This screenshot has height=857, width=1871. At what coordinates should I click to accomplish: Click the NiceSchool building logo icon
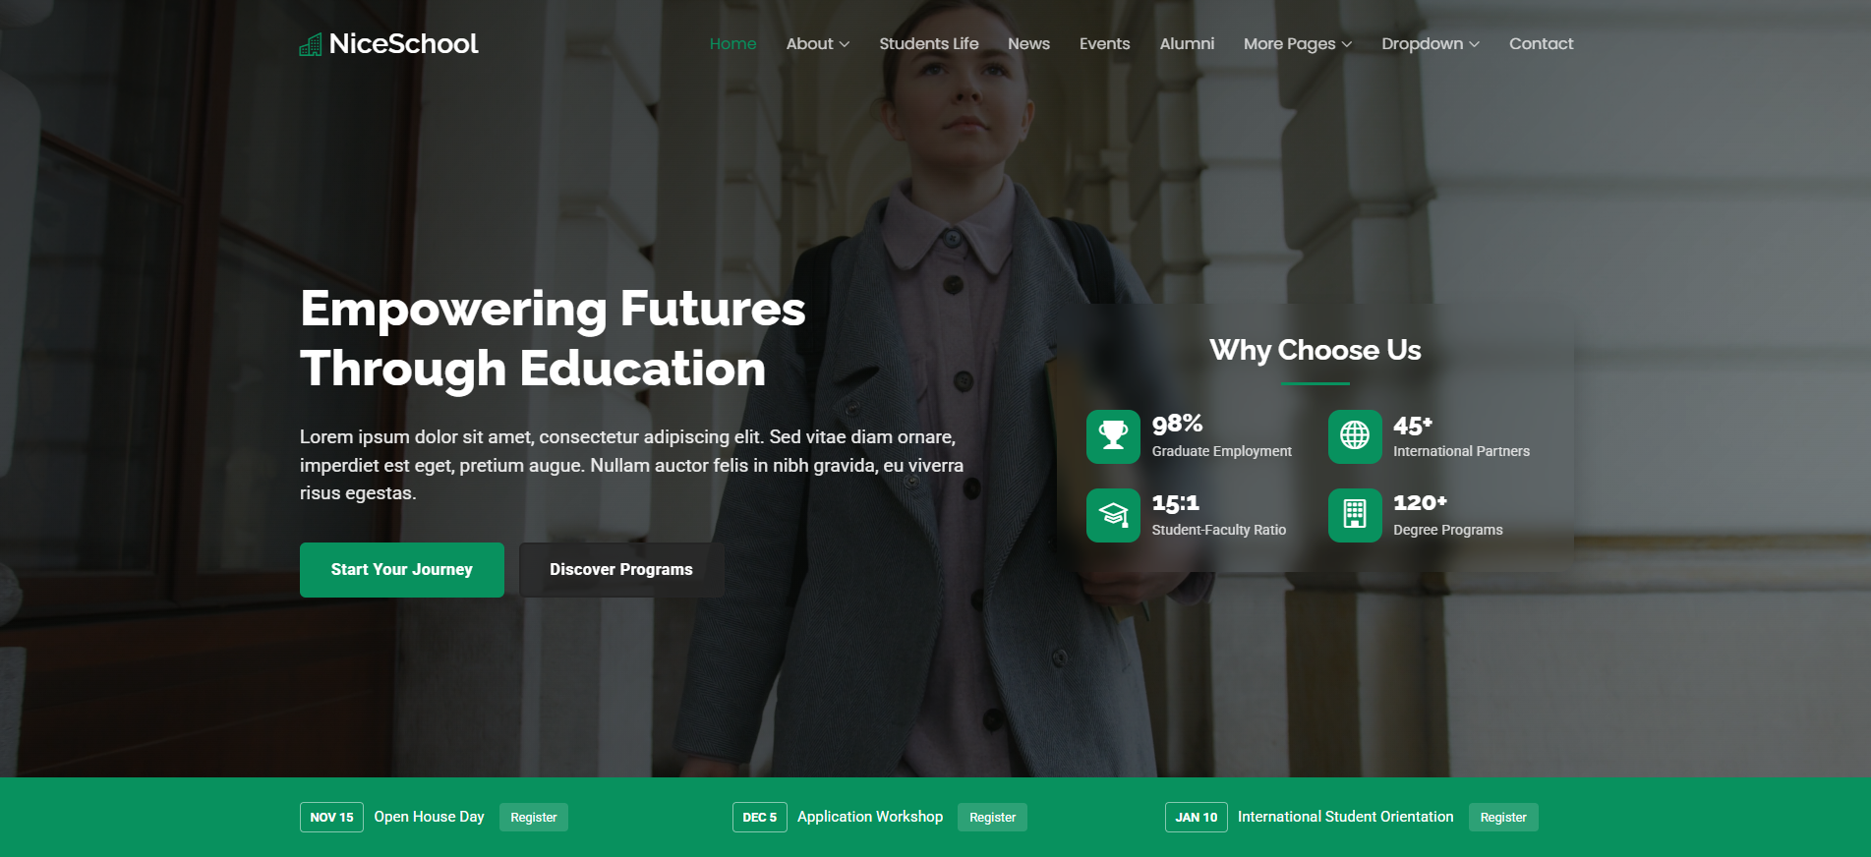tap(311, 44)
